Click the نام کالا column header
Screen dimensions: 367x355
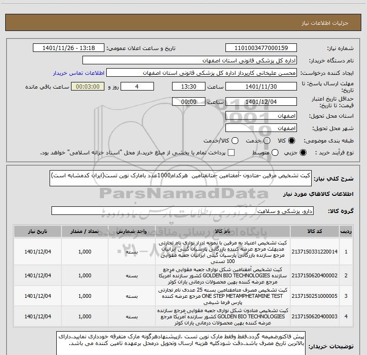223,231
